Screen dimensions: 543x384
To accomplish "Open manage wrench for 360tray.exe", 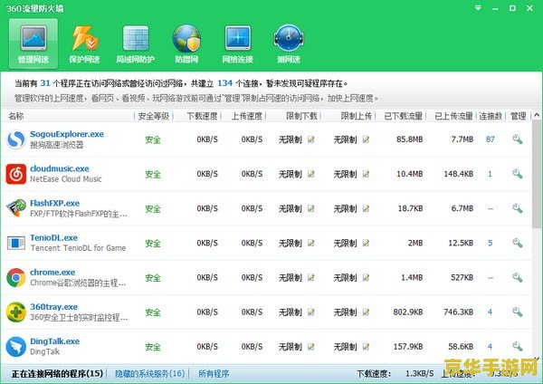I will 518,312.
